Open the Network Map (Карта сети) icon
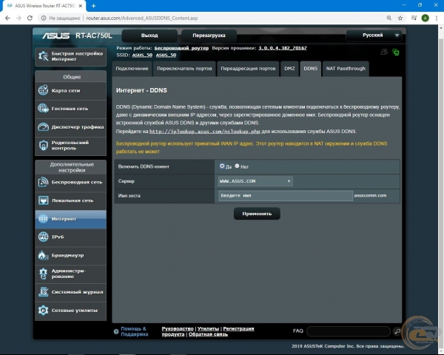Screen dimensions: 444x355 click(x=44, y=91)
